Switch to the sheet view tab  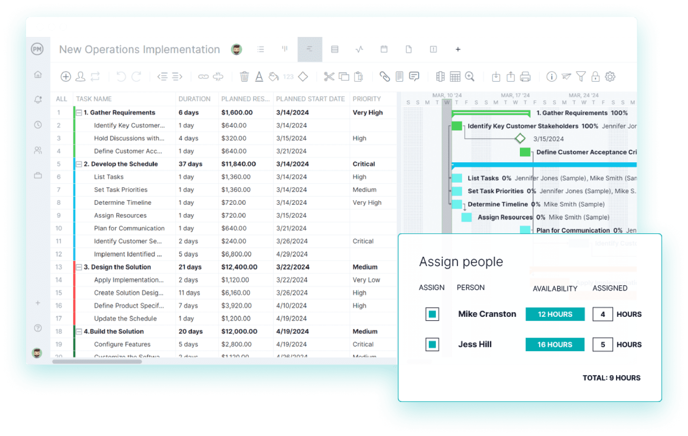(335, 49)
